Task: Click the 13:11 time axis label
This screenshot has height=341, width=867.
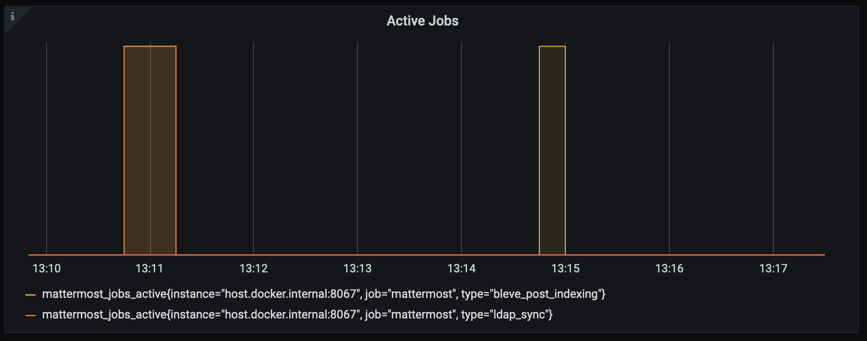Action: (x=150, y=268)
